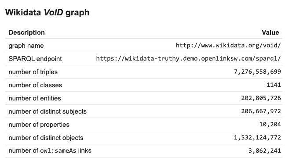Click the Value column header

pyautogui.click(x=270, y=32)
